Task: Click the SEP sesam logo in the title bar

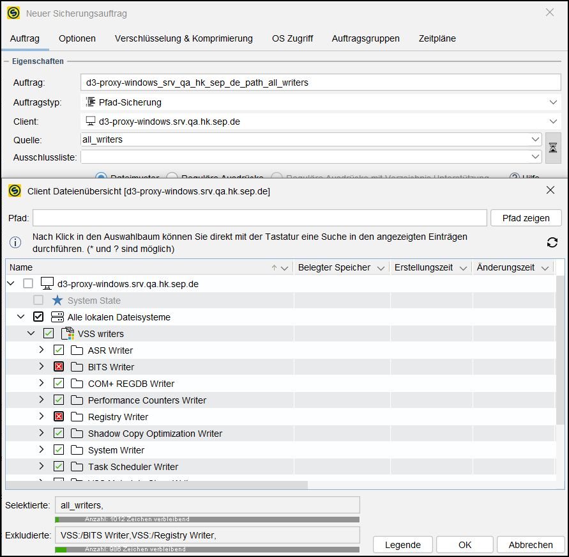Action: point(13,13)
